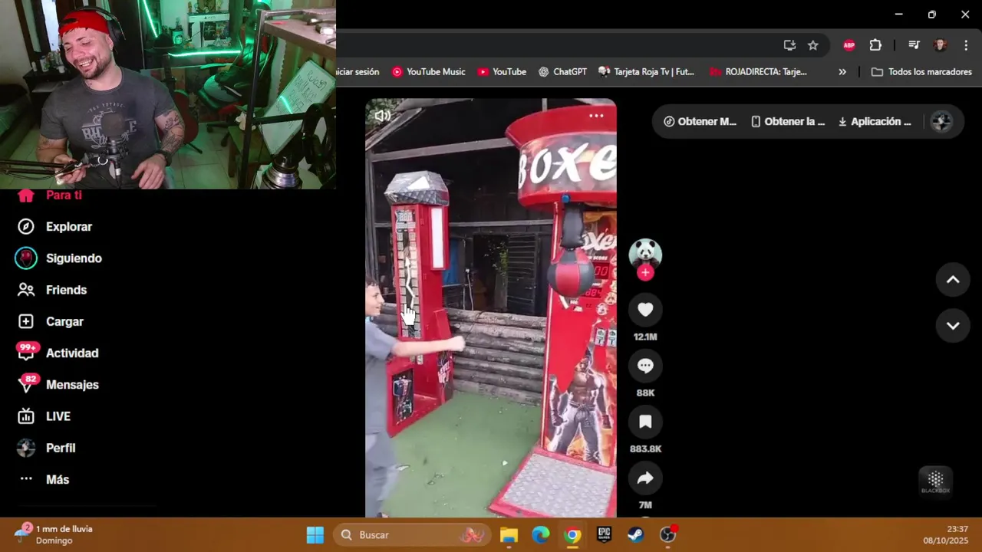982x552 pixels.
Task: Pause the boxing machine video
Action: click(x=491, y=308)
